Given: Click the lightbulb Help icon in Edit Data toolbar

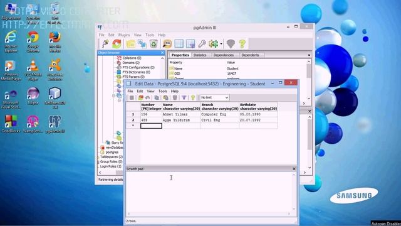Looking at the screenshot, I should [x=193, y=98].
